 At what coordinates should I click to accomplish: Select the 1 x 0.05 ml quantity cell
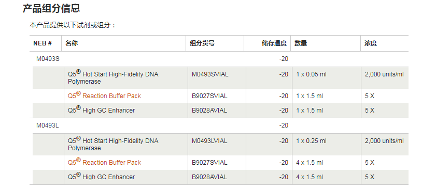(311, 74)
